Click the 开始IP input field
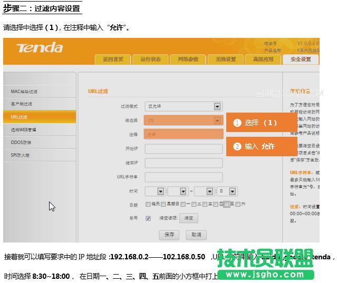Image resolution: width=337 pixels, height=283 pixels. point(184,149)
